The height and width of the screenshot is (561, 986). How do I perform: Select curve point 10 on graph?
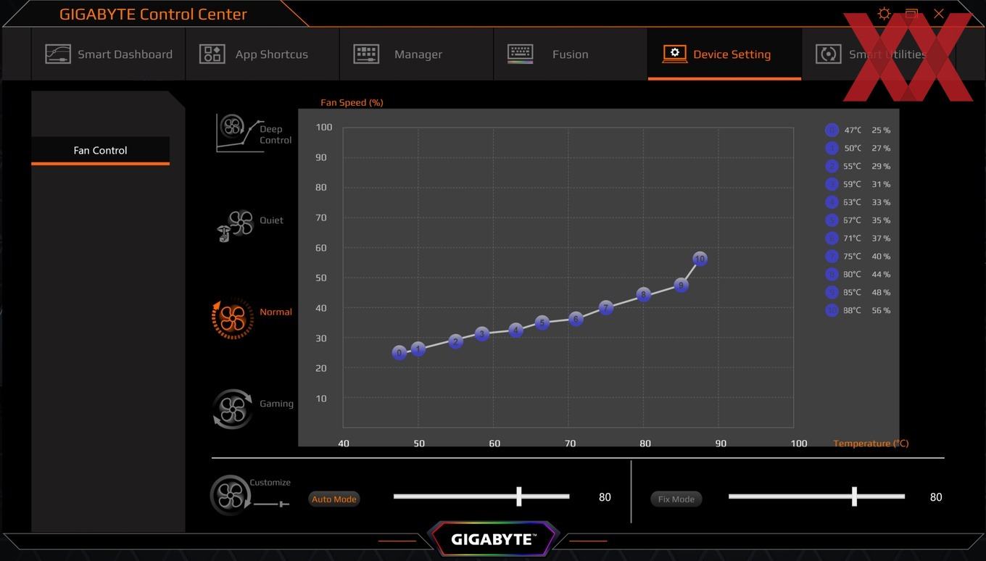point(700,259)
